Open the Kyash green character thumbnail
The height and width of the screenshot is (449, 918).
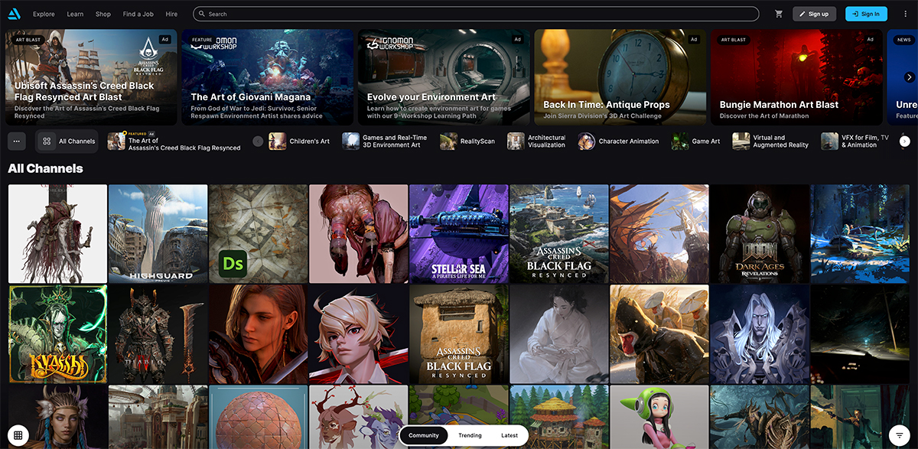pos(57,334)
